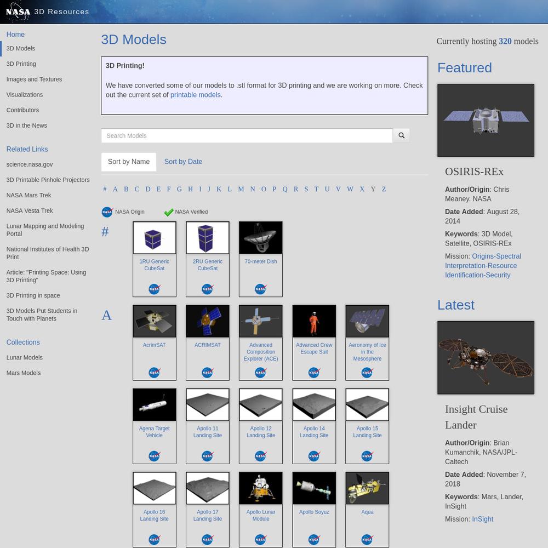Click NASA badge on Aeronomy of Ice card
Screen dimensions: 548x548
(x=367, y=373)
